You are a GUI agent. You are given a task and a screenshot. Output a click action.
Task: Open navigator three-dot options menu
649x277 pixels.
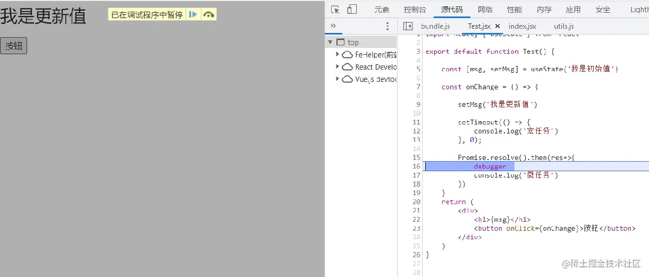pos(387,26)
